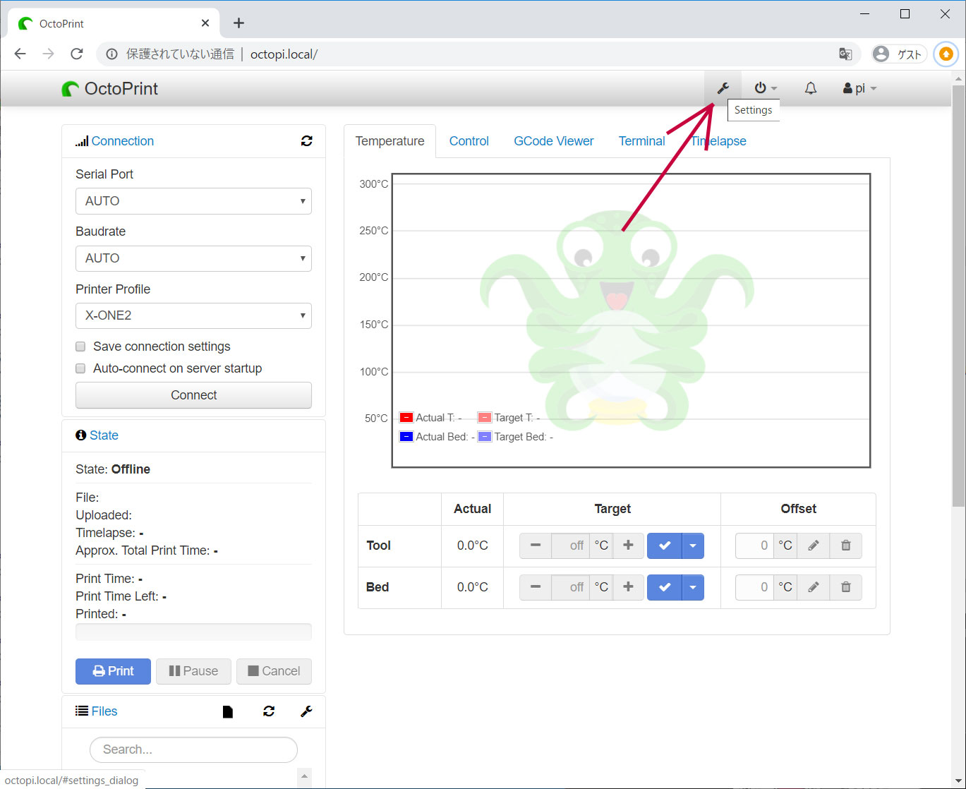This screenshot has width=966, height=789.
Task: Increase Tool target temperature
Action: [628, 546]
